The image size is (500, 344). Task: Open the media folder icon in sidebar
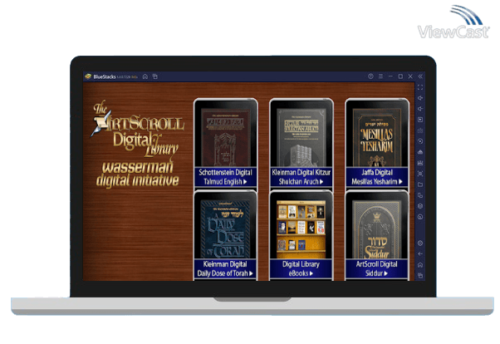coord(420,184)
